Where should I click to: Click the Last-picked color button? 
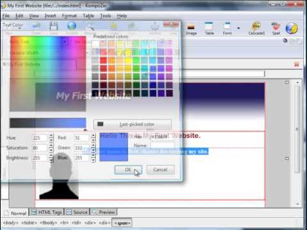click(x=132, y=124)
